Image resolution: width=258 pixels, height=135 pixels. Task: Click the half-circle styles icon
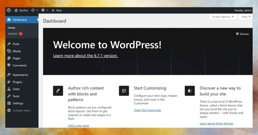(x=190, y=91)
